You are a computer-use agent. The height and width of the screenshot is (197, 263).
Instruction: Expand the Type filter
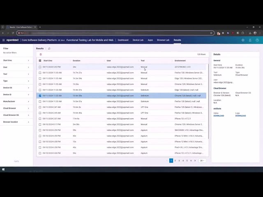(16, 81)
